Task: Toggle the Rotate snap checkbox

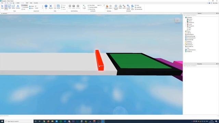Action: pos(30,6)
